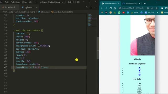Open customize layout icon
The image size is (168, 94).
78,2
